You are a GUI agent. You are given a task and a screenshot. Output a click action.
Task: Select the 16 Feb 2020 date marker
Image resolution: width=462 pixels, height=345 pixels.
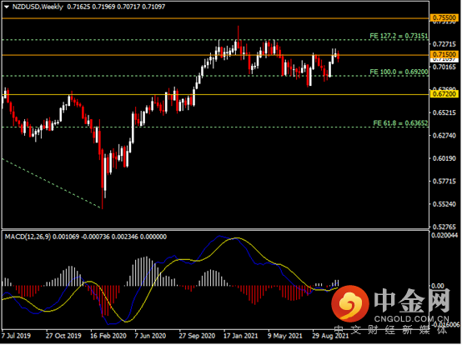108,336
